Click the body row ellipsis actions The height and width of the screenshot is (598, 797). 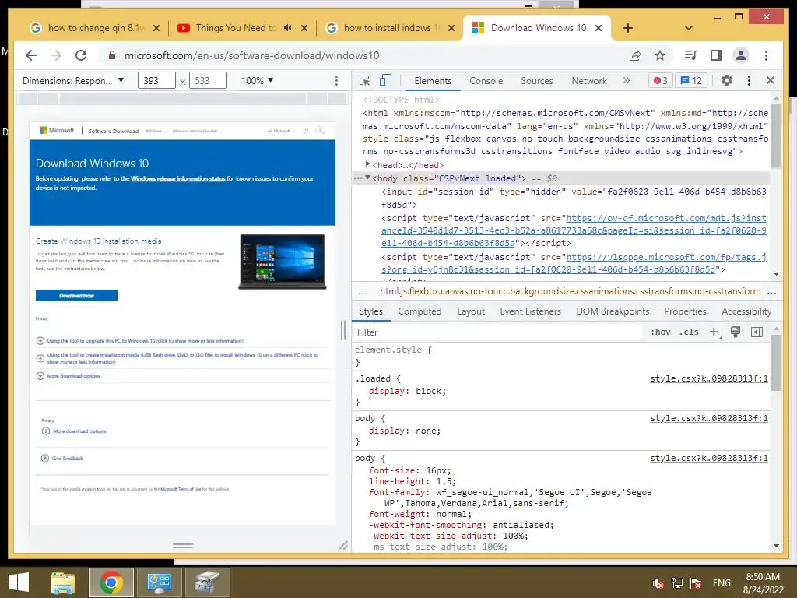[x=358, y=178]
